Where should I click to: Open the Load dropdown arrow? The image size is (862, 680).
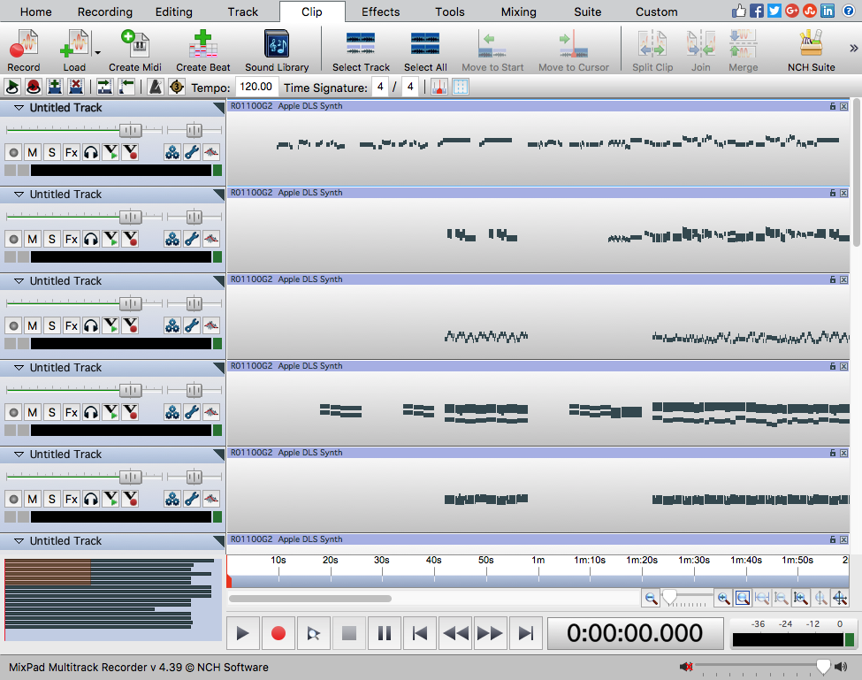(x=98, y=53)
